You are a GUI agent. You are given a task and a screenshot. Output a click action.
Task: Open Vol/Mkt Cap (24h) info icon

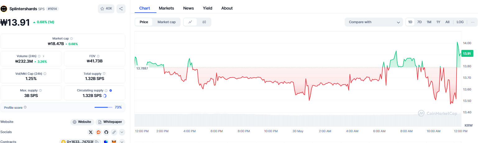[45, 74]
